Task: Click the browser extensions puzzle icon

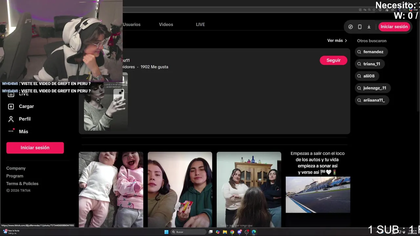Action: pyautogui.click(x=380, y=10)
